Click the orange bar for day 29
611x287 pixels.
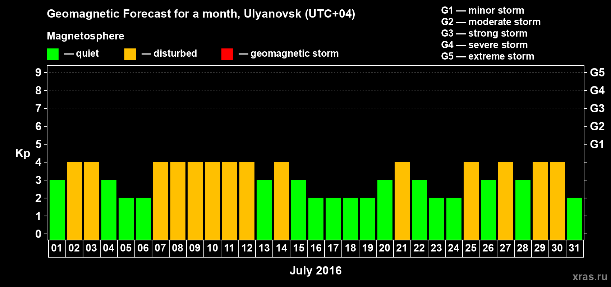540,201
